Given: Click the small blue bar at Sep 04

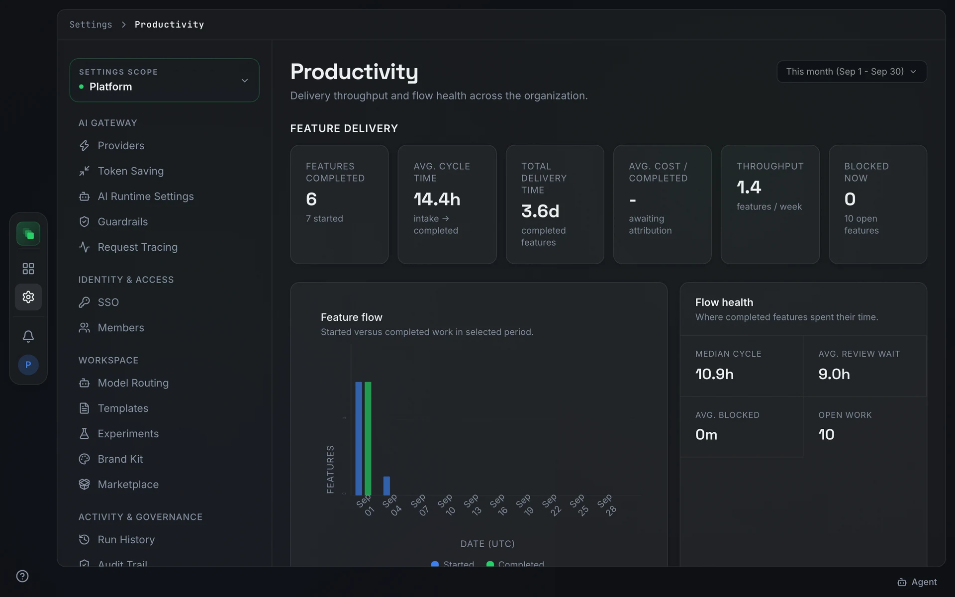Looking at the screenshot, I should [386, 486].
